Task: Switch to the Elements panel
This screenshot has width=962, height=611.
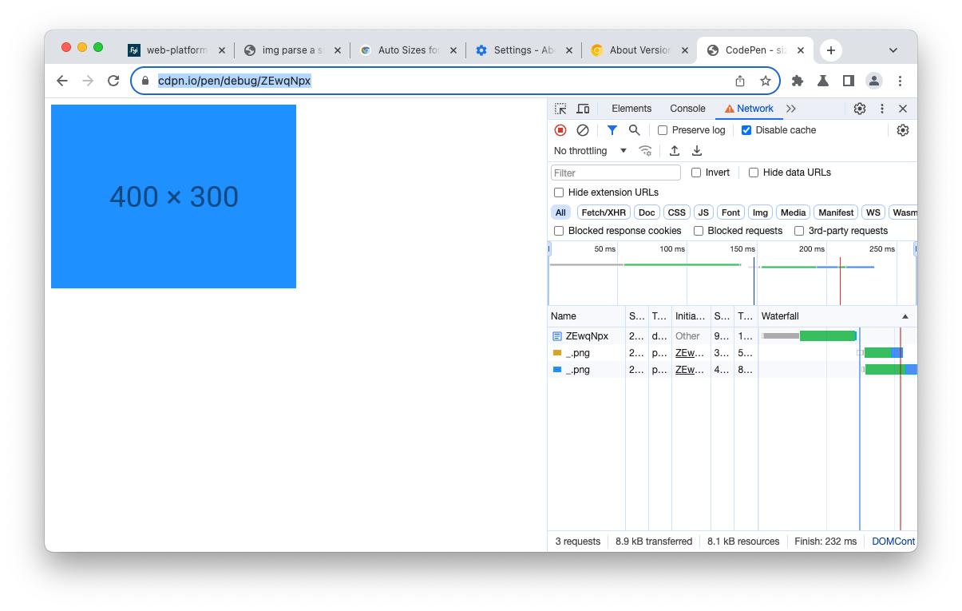Action: [x=631, y=108]
